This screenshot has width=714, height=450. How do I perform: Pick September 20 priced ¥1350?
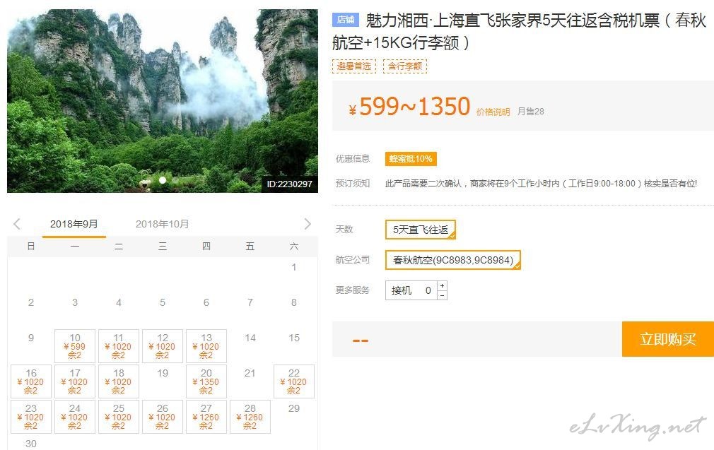pos(206,381)
